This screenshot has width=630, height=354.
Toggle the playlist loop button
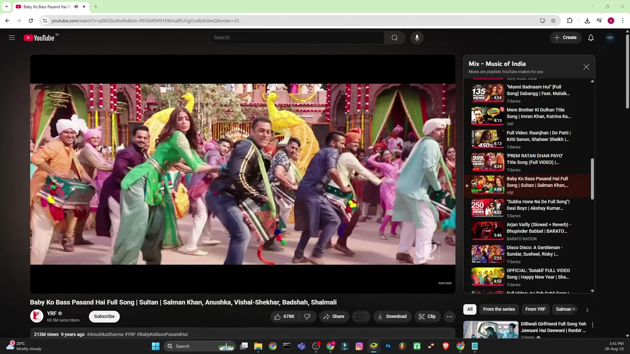coord(359,317)
